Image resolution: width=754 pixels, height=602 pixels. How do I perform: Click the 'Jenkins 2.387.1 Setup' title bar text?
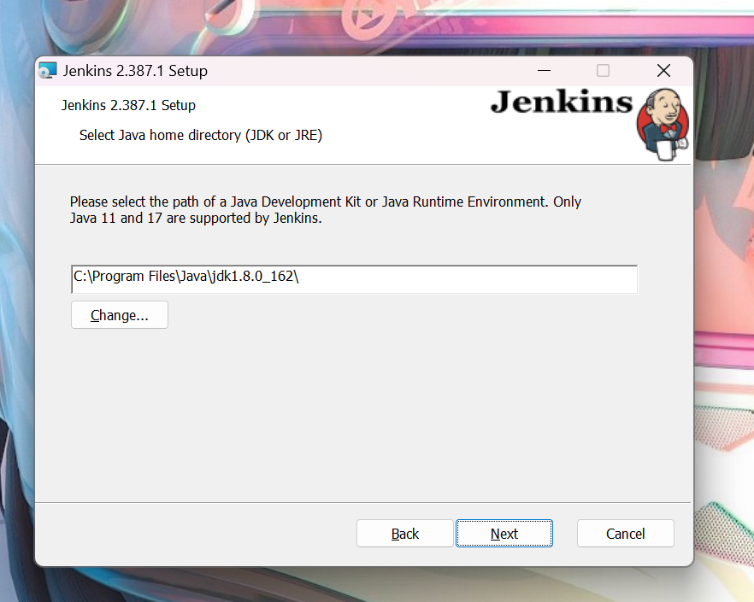[x=135, y=71]
